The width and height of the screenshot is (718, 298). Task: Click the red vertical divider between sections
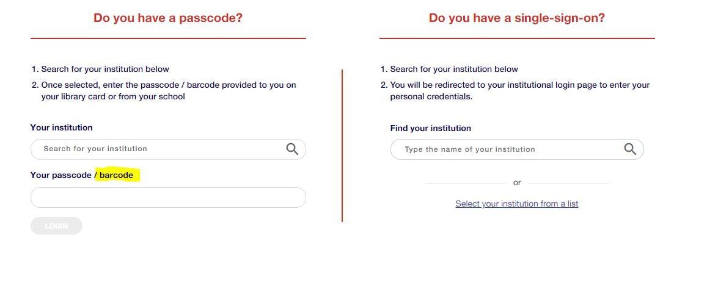[x=342, y=146]
